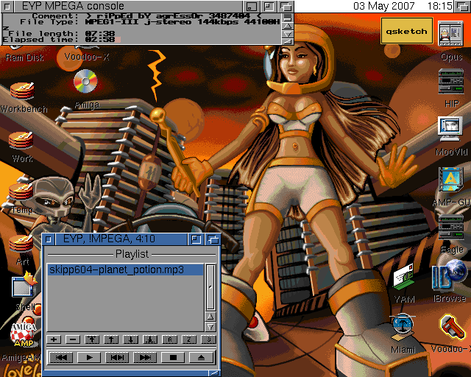Launch Voodoo-X beside the Miami icon
This screenshot has width=471, height=377.
point(451,327)
